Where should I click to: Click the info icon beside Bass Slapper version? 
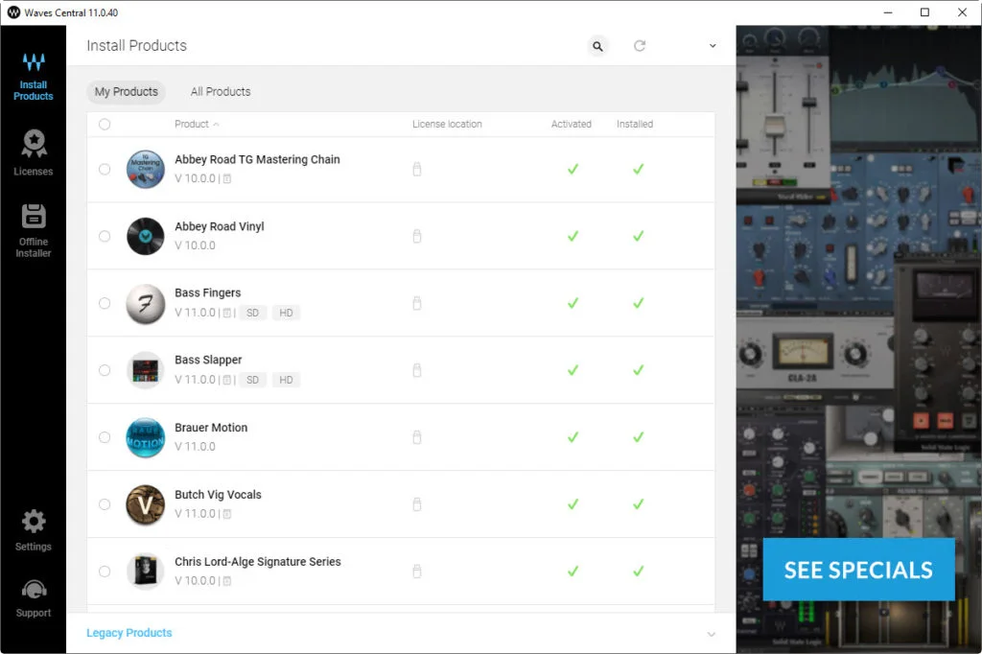[226, 380]
